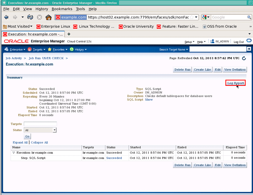Click the Search Target Name input field

(x=218, y=49)
